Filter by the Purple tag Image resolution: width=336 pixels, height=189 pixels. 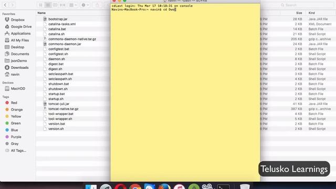16,136
